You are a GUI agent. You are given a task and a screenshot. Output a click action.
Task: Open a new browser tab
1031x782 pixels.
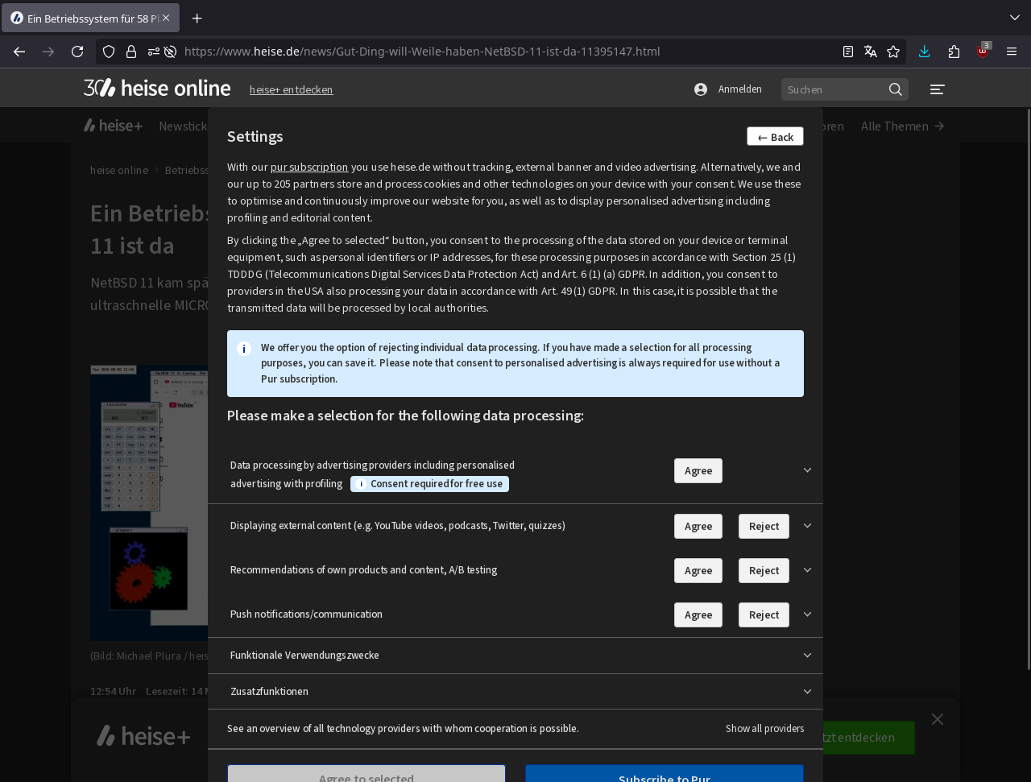(197, 18)
